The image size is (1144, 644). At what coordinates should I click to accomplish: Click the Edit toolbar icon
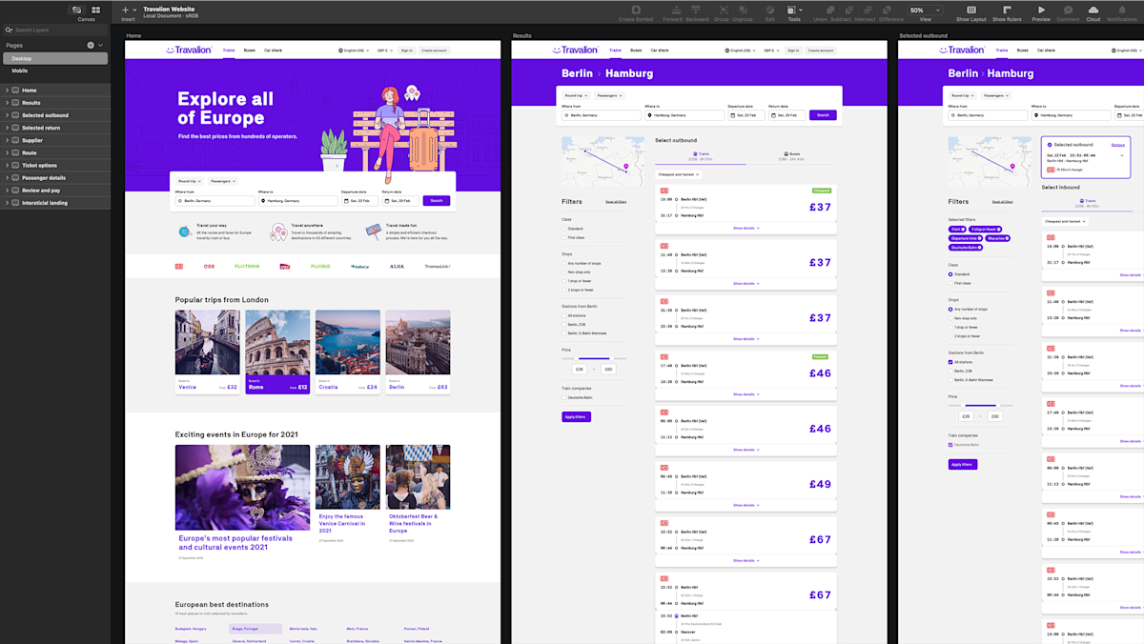[770, 10]
